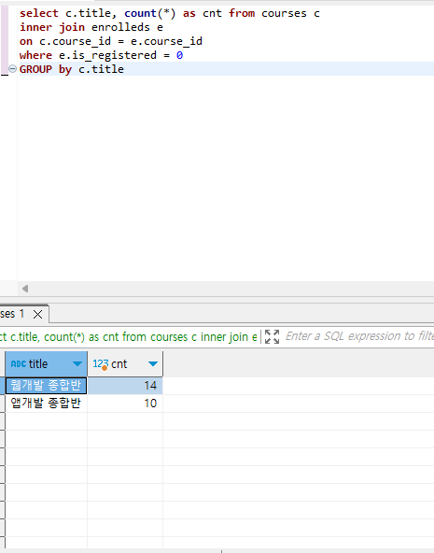Image resolution: width=434 pixels, height=553 pixels.
Task: Click the executed query text in results bar
Action: tap(128, 337)
